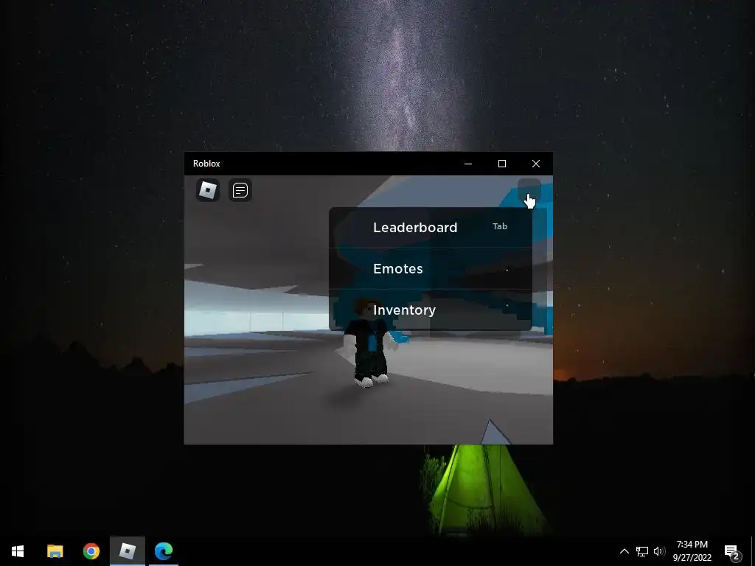Choose Emotes in the dropdown menu
Screen dimensions: 755x566
[x=431, y=268]
